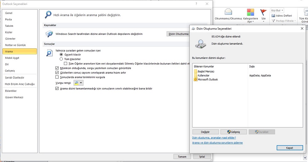Click Okunmamış/Okunmuş envelope icon in Outlook ribbon
This screenshot has height=162, width=308.
[228, 12]
